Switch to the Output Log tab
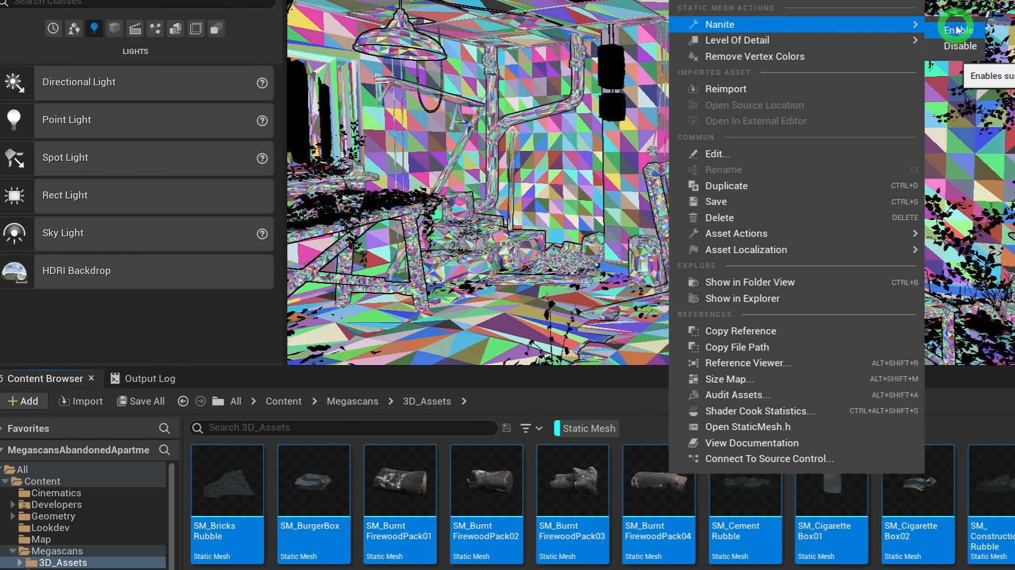Viewport: 1015px width, 570px height. [x=143, y=378]
